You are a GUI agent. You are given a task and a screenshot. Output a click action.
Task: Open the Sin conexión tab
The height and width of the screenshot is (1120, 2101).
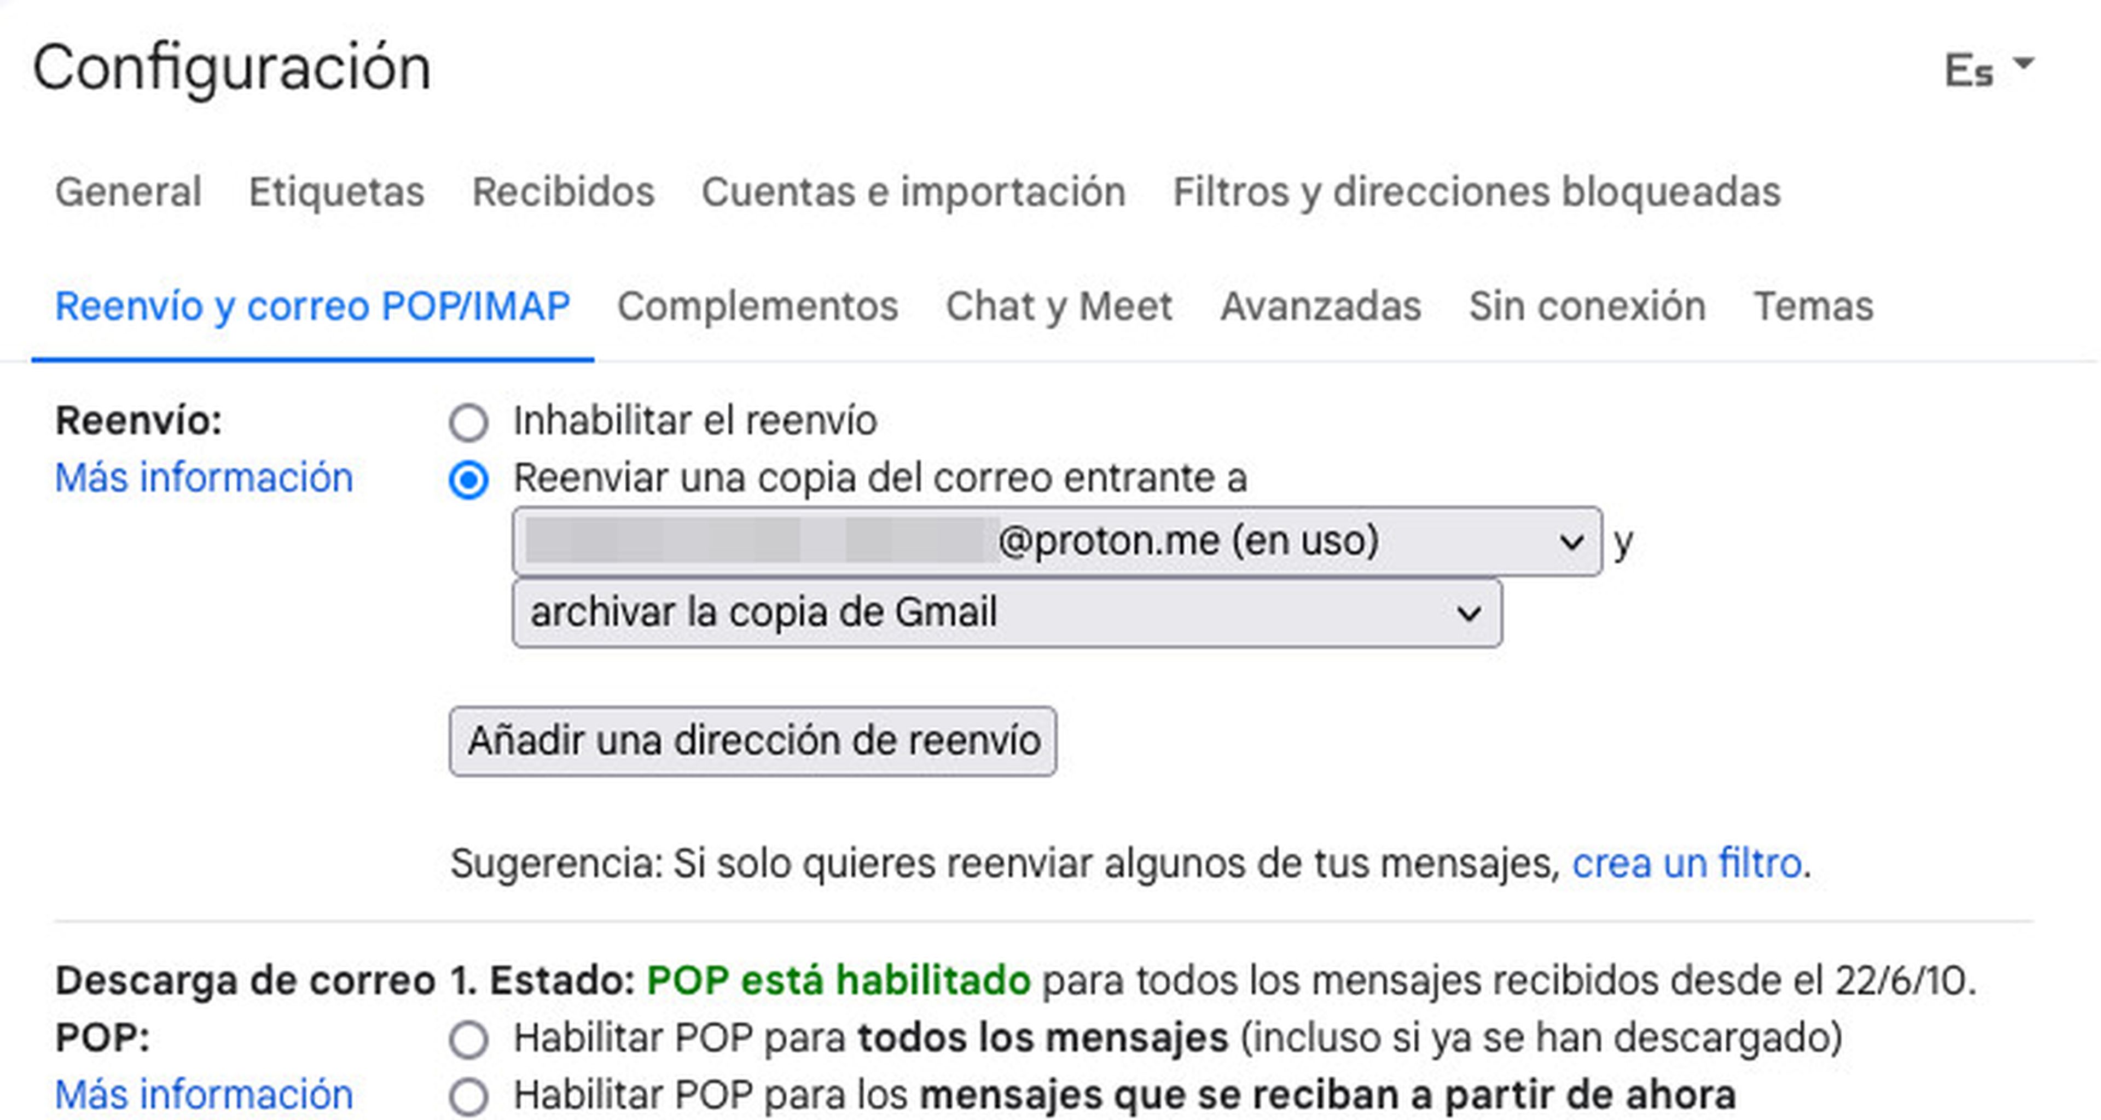pyautogui.click(x=1587, y=306)
